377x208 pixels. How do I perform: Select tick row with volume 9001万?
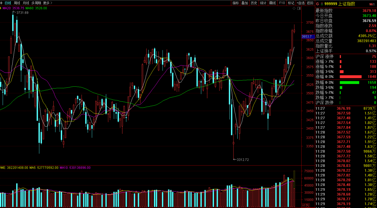pos(346,165)
